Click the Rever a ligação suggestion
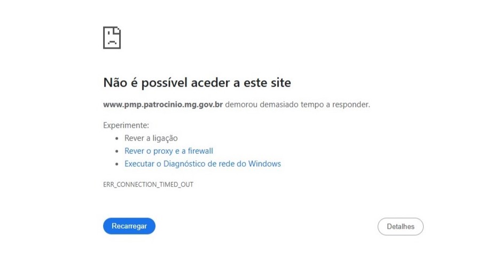 151,138
